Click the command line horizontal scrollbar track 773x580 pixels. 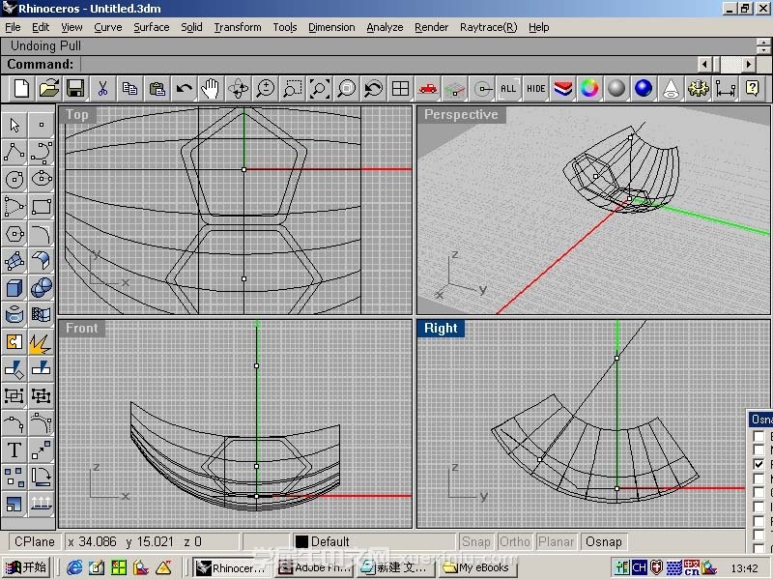[x=728, y=64]
